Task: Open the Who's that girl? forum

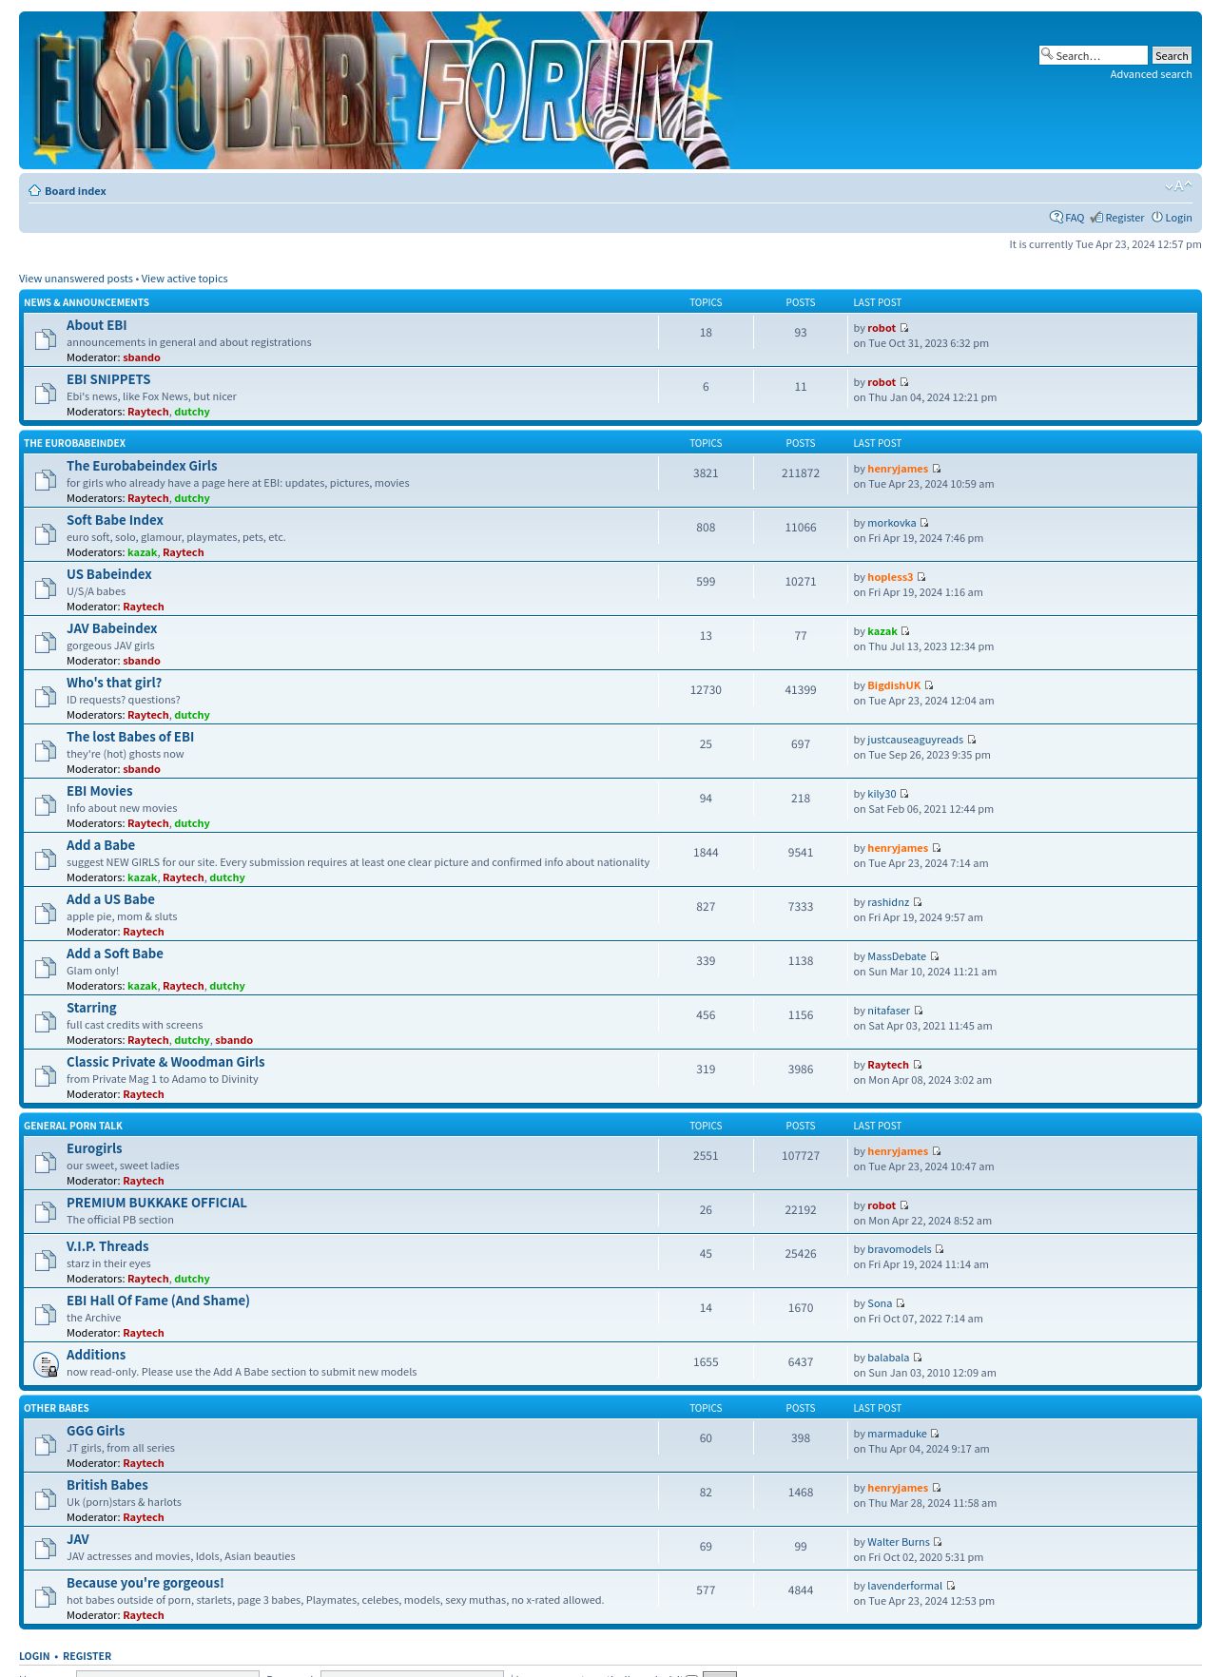Action: coord(114,683)
